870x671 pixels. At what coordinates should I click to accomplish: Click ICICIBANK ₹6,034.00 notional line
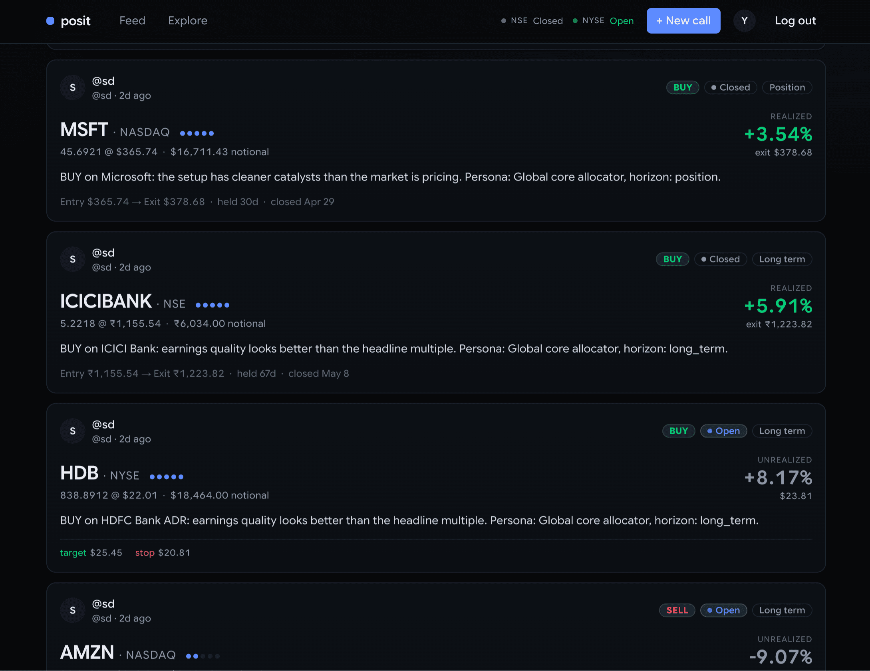point(163,324)
